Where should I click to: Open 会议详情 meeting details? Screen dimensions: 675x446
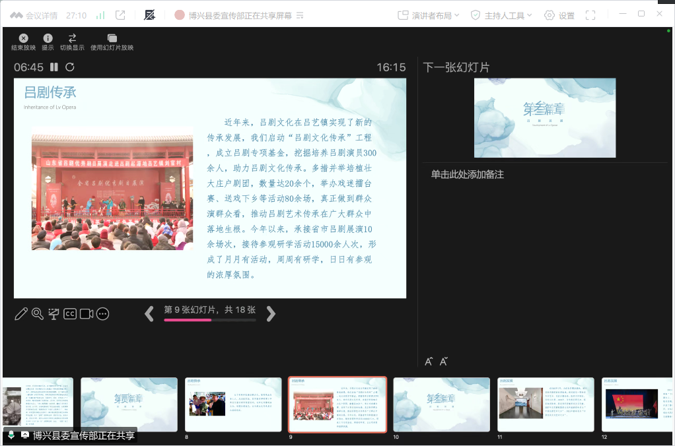coord(34,15)
